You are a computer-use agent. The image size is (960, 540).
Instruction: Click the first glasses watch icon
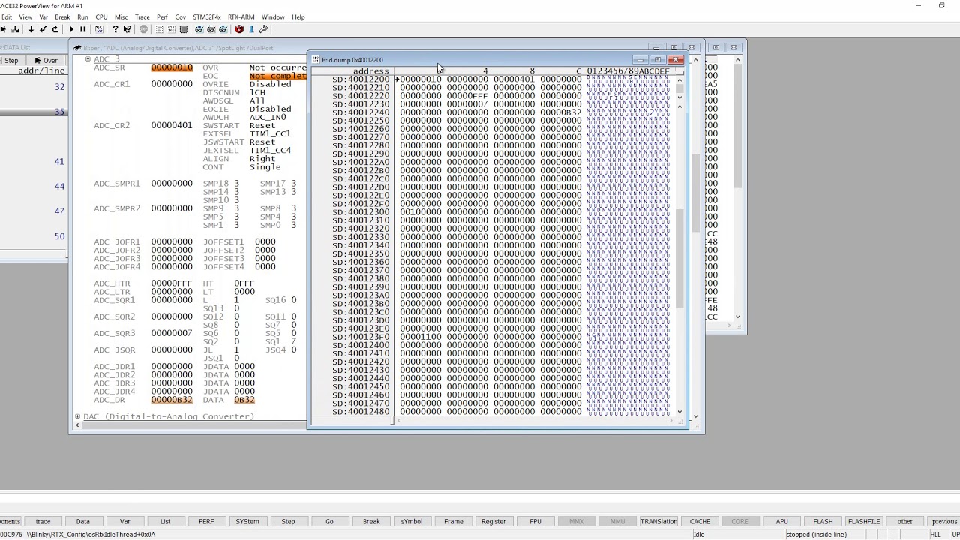[199, 29]
